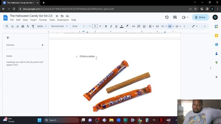Insert a link from toolbar
Screen dimensions: 221x124
pyautogui.click(x=134, y=26)
